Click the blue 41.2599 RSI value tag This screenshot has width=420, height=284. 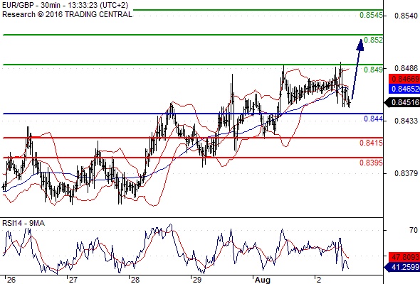pos(402,267)
